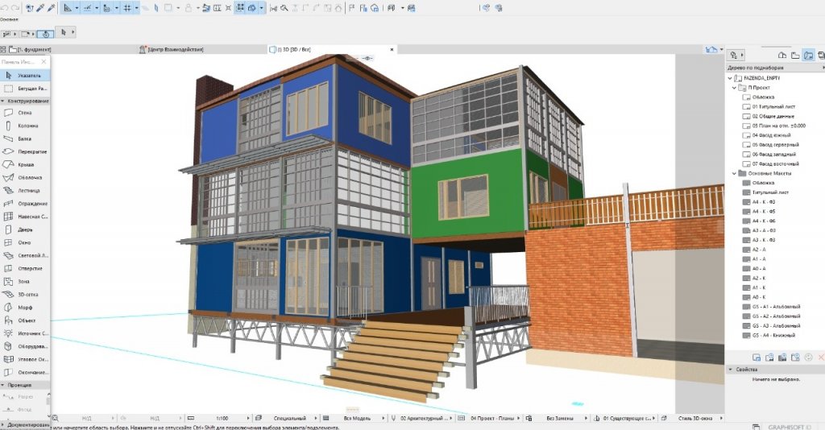The width and height of the screenshot is (825, 430).
Task: Select the Объект (Object) tool
Action: point(27,320)
